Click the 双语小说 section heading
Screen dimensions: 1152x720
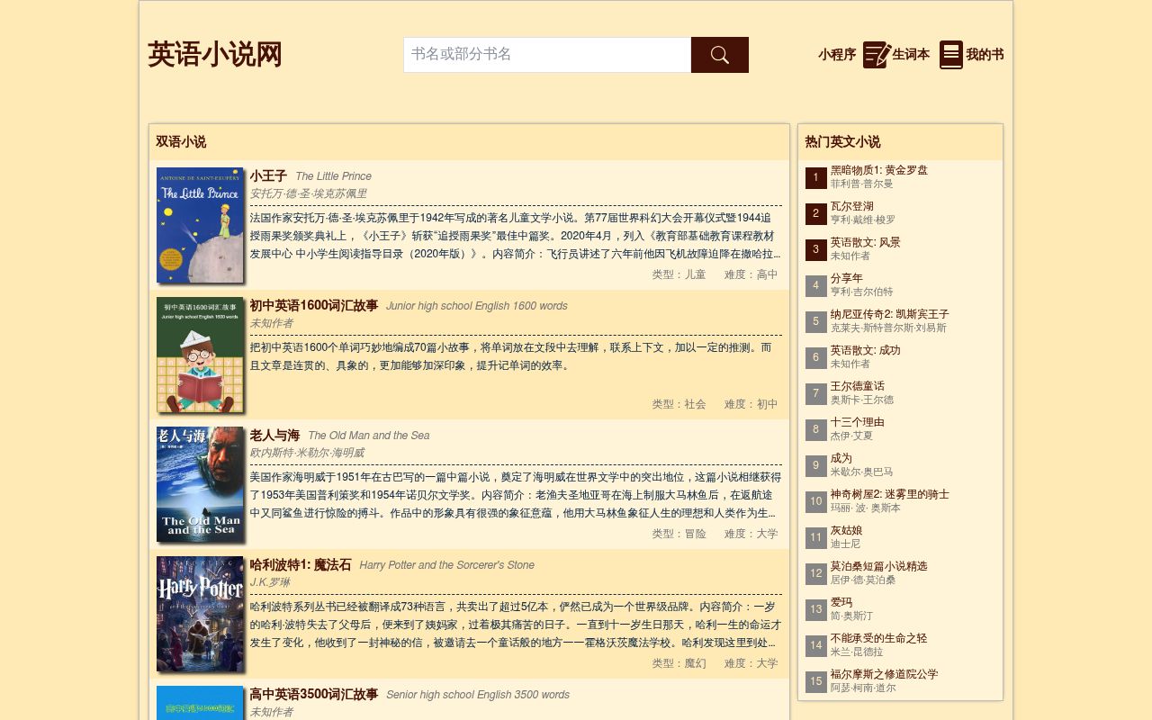tap(181, 142)
